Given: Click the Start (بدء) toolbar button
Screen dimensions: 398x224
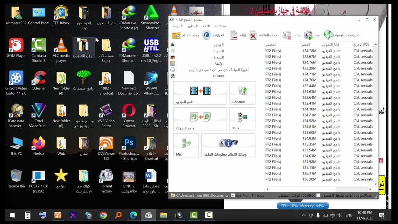Looking at the screenshot, I should click(312, 35).
